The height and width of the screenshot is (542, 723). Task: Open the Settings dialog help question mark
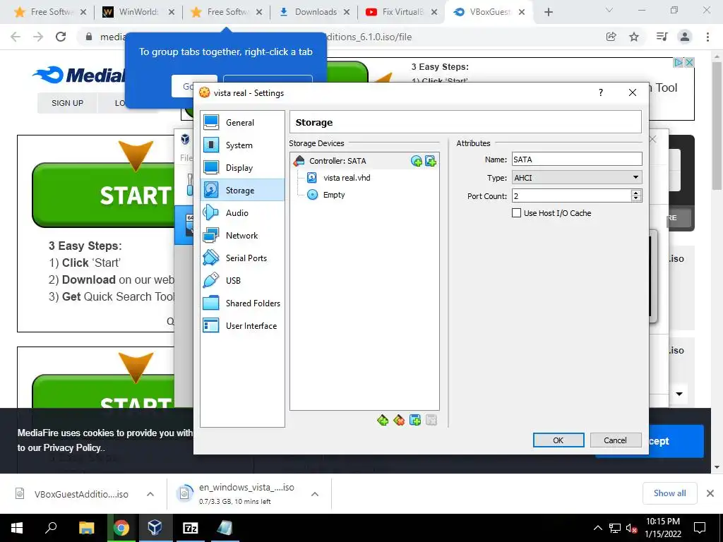(600, 92)
